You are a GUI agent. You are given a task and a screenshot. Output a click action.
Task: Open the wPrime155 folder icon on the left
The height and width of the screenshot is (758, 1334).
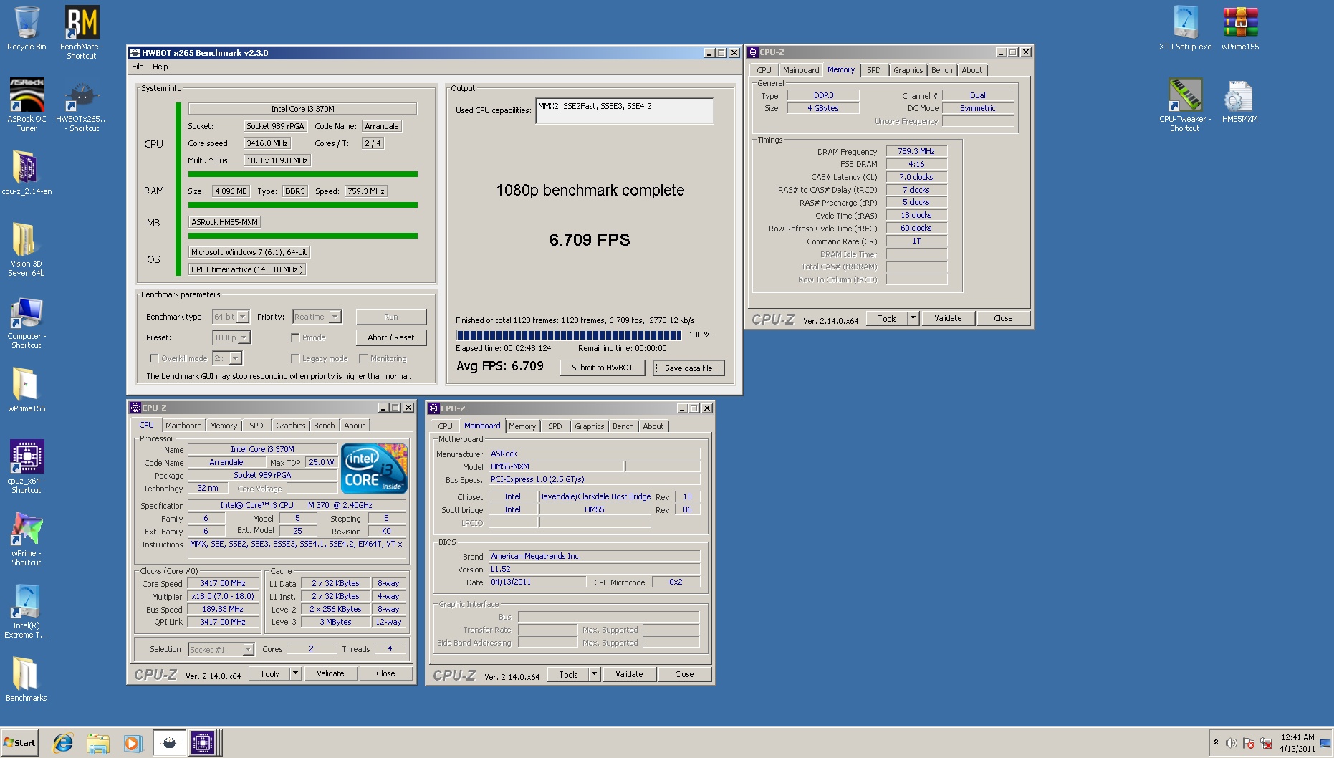click(27, 389)
